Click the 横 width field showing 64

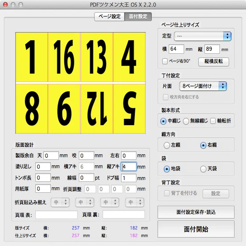click(x=176, y=49)
